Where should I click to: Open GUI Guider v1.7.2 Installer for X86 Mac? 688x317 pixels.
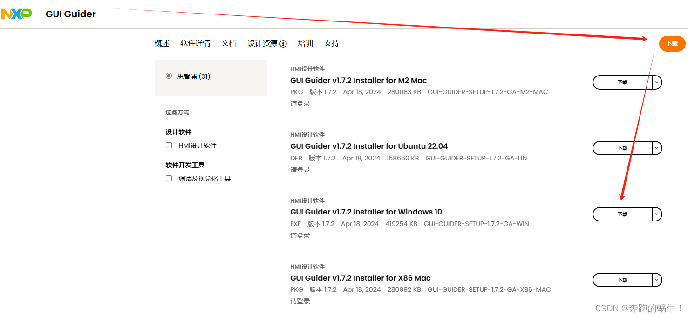(361, 278)
